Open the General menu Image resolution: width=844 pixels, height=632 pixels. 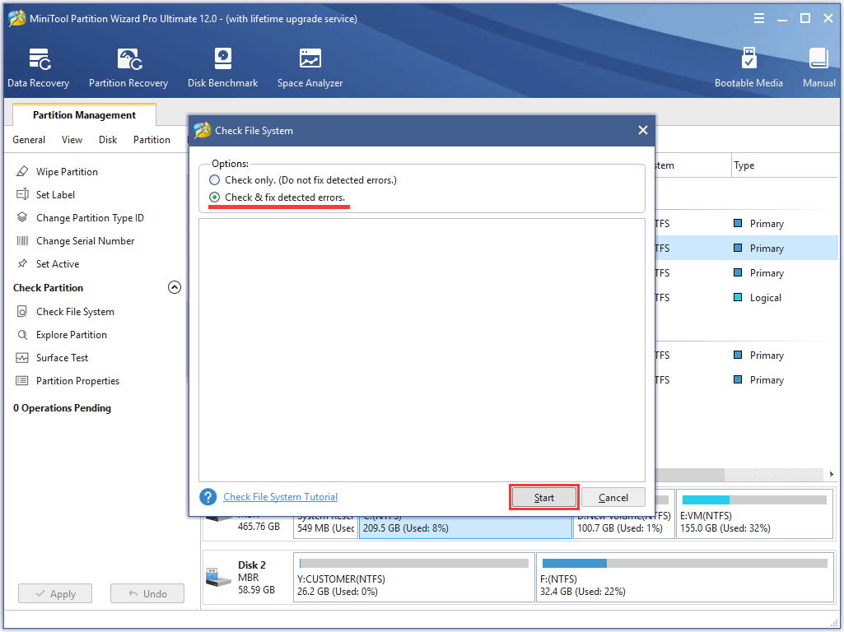click(29, 140)
